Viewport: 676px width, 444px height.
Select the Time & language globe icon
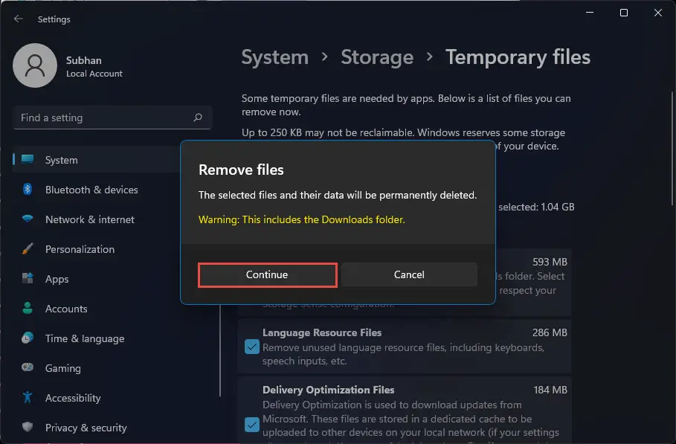pyautogui.click(x=28, y=338)
